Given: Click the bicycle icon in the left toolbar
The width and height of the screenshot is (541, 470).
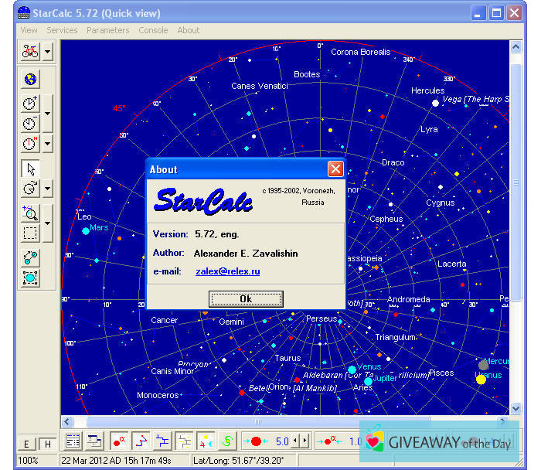Looking at the screenshot, I should [30, 52].
